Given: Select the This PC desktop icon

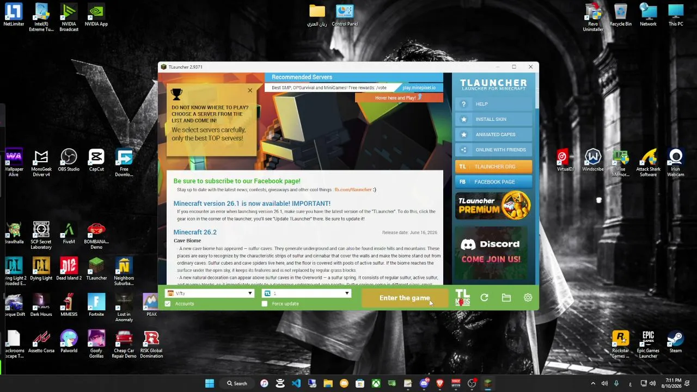Looking at the screenshot, I should (x=676, y=15).
